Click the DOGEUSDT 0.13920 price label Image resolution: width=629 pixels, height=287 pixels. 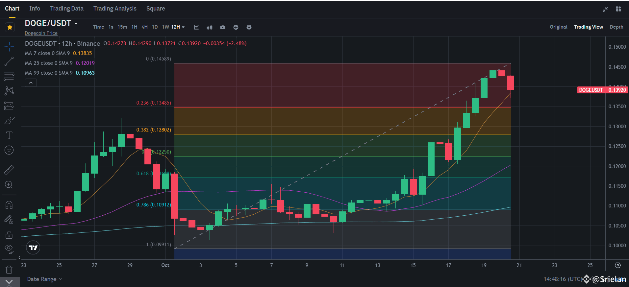click(602, 90)
